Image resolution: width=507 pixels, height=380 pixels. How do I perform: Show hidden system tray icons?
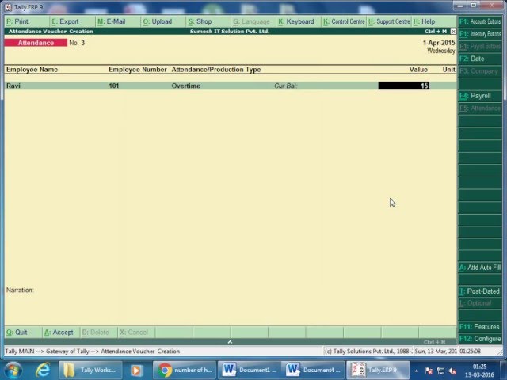[x=417, y=370]
